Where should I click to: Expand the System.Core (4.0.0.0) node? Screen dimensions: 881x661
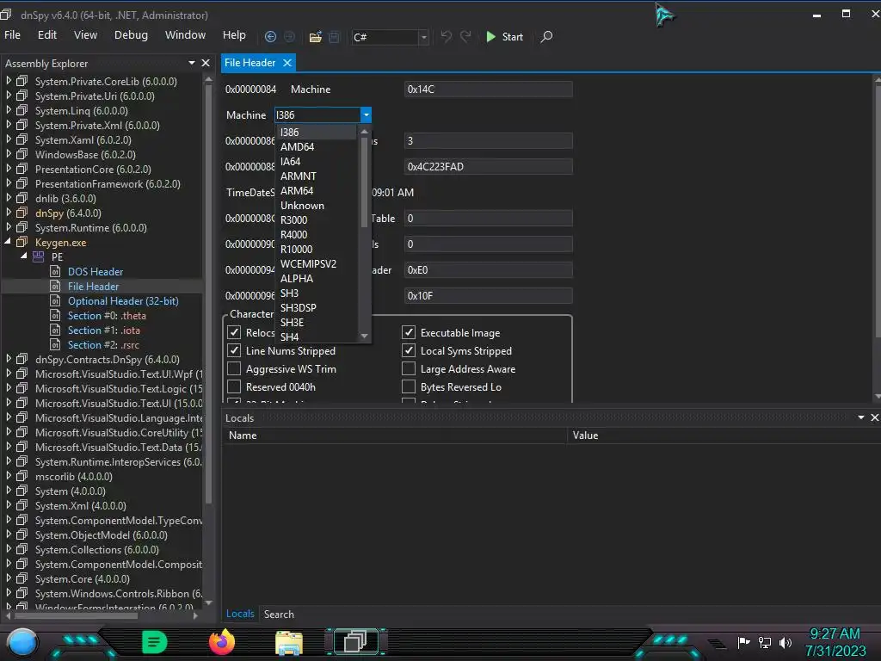point(8,578)
